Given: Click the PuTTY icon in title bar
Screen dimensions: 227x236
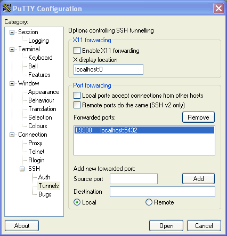Looking at the screenshot, I should tap(7, 8).
